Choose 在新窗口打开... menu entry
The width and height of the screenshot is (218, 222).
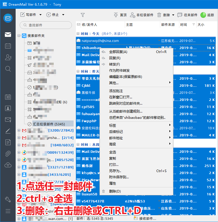pyautogui.click(x=136, y=97)
